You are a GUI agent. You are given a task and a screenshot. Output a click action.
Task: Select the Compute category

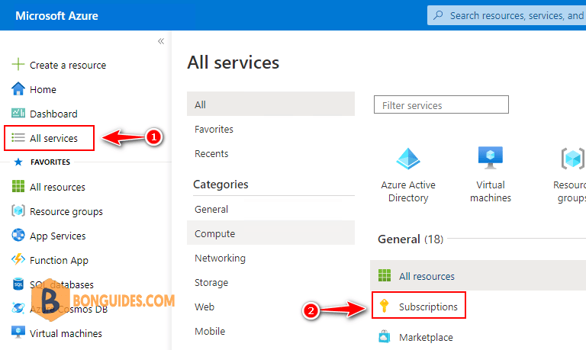tap(271, 233)
